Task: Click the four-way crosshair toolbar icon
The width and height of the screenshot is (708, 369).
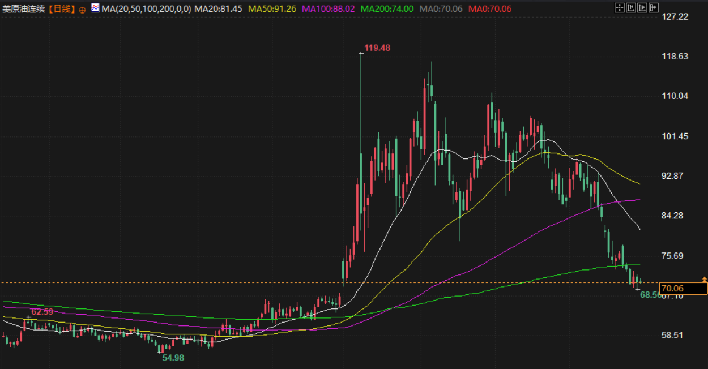Action: pos(620,7)
